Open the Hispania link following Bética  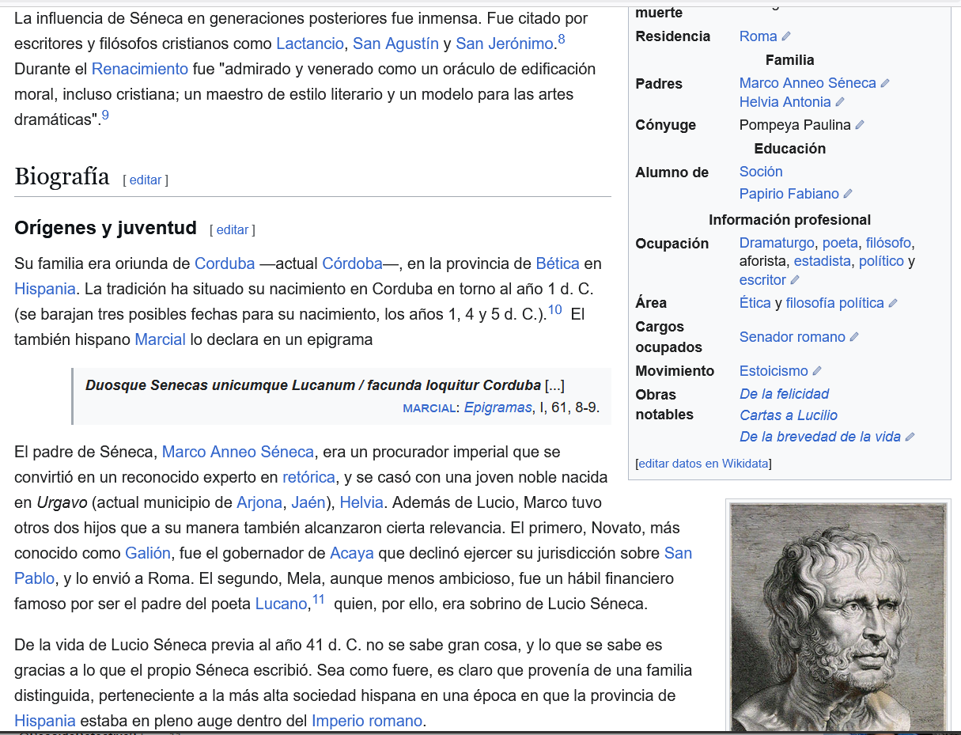pyautogui.click(x=45, y=289)
